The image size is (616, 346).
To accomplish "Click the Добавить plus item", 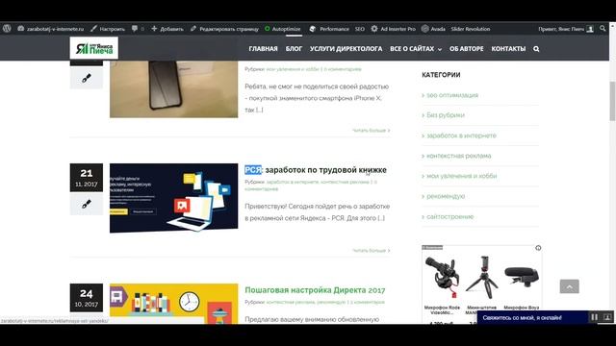I will [167, 29].
